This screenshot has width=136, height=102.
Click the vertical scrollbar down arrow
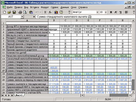pyautogui.click(x=133, y=92)
